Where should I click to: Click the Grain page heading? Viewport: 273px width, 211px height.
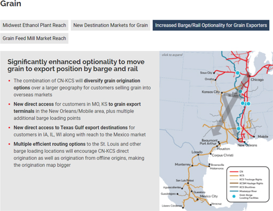click(11, 4)
